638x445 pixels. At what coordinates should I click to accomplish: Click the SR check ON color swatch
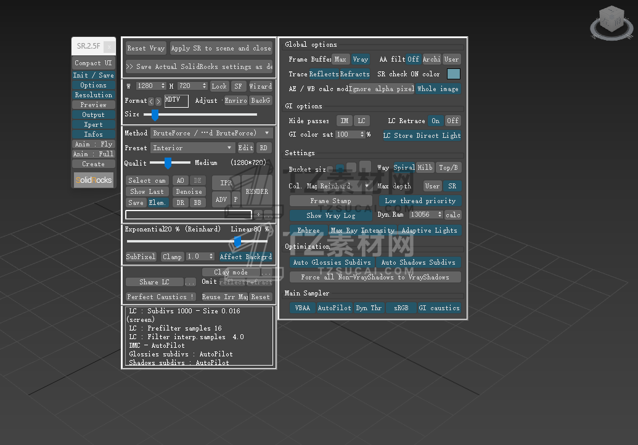454,74
